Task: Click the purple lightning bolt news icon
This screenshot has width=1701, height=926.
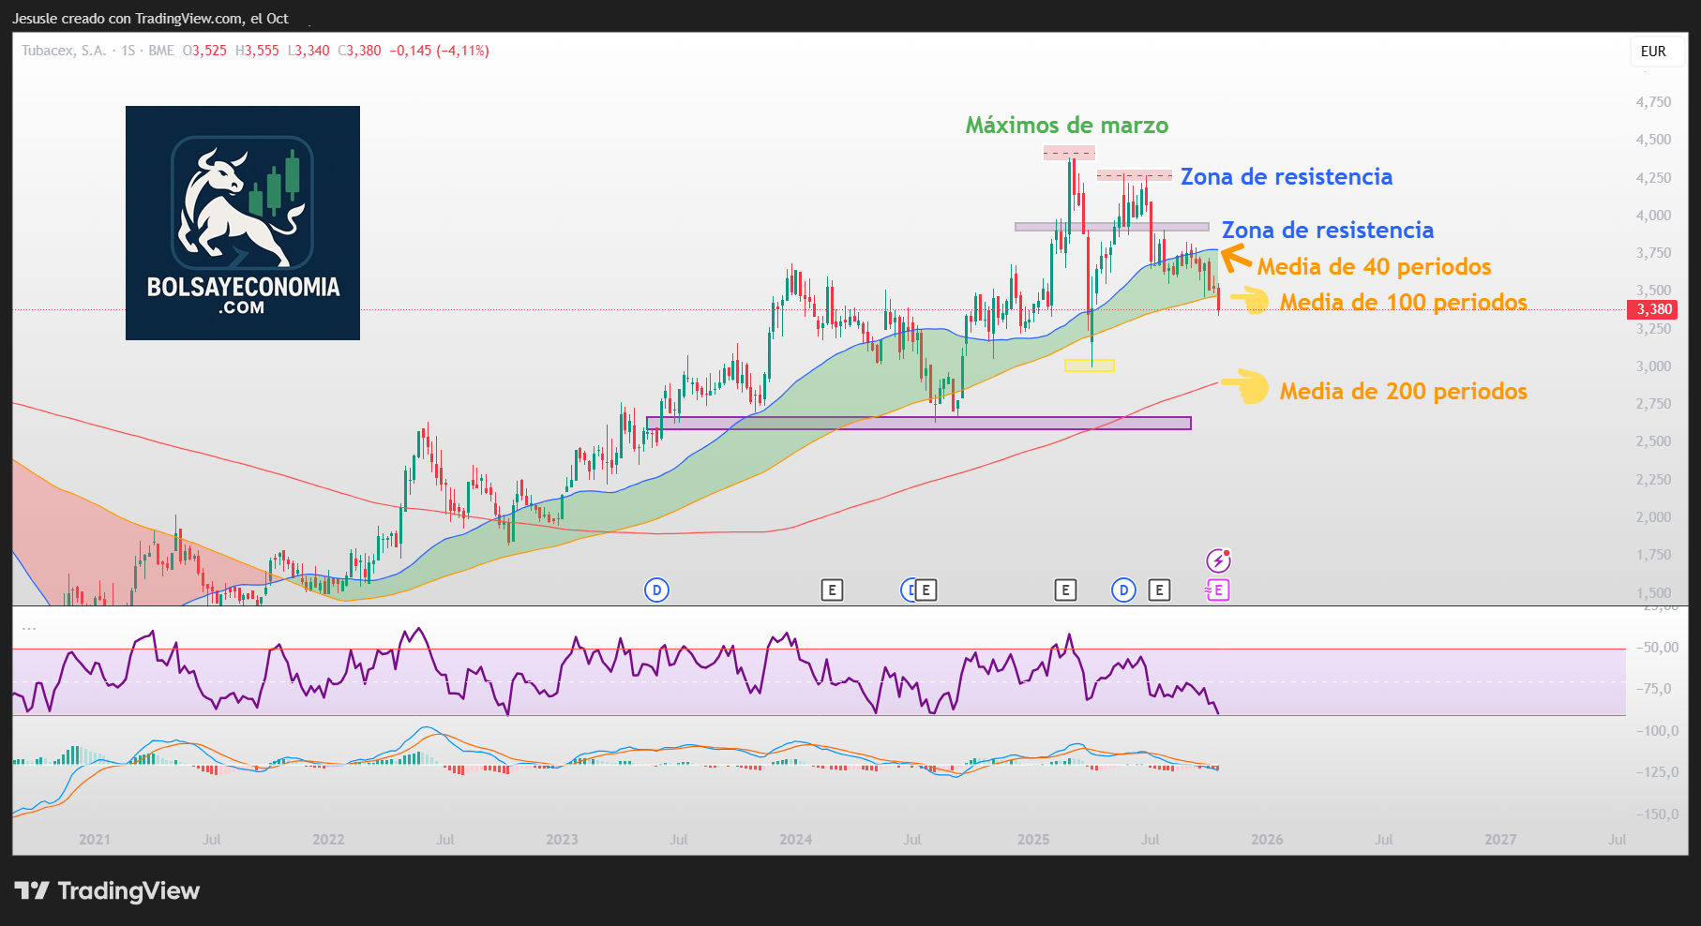Action: point(1218,560)
